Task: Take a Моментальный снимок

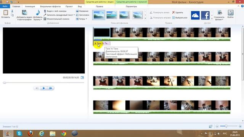Action: (x=56, y=19)
